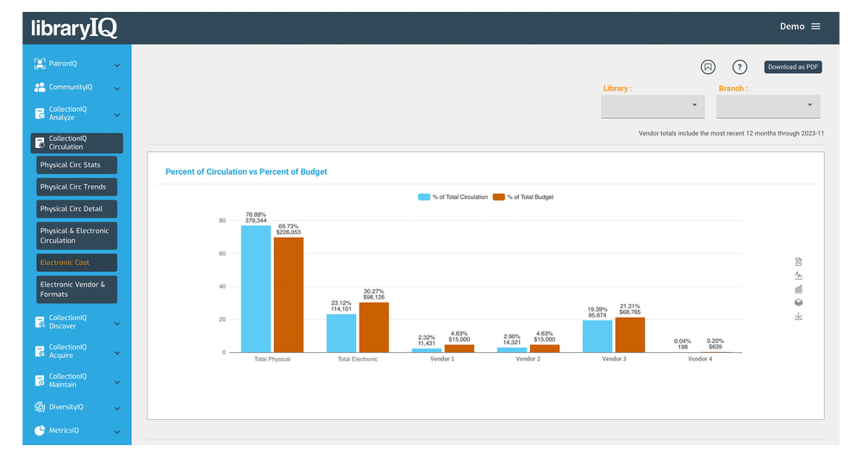The image size is (862, 457).
Task: Click the Vendor 2 axis label
Action: [528, 359]
